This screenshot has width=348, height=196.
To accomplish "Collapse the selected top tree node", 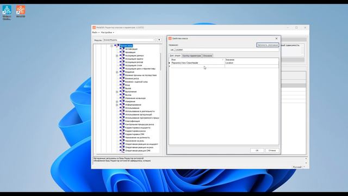I will (111, 46).
